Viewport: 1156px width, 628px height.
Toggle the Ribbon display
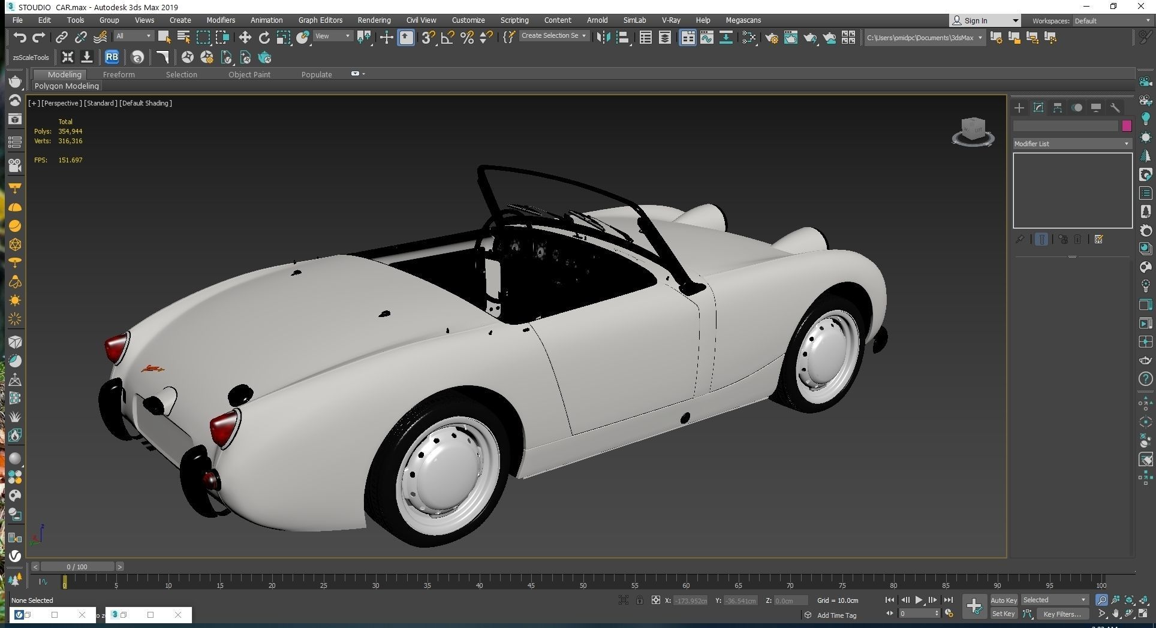[688, 38]
